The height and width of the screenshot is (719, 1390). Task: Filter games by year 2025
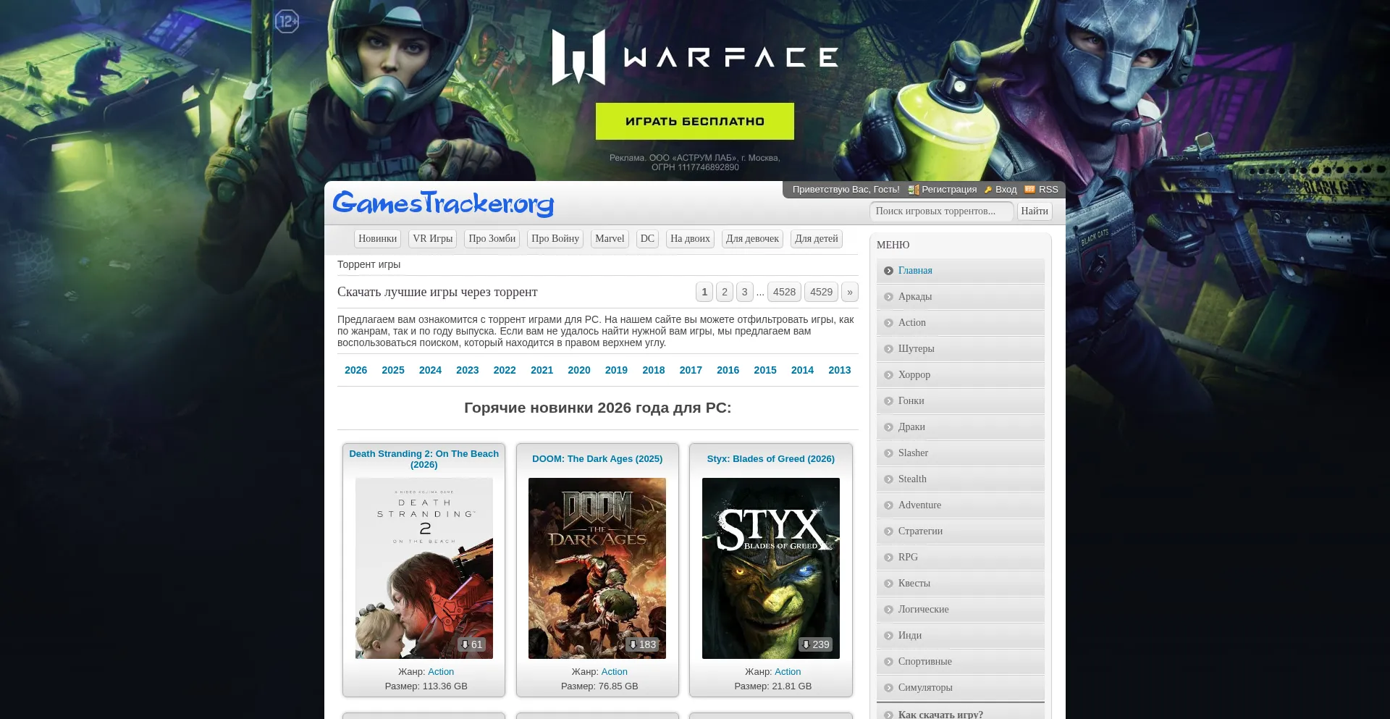393,370
